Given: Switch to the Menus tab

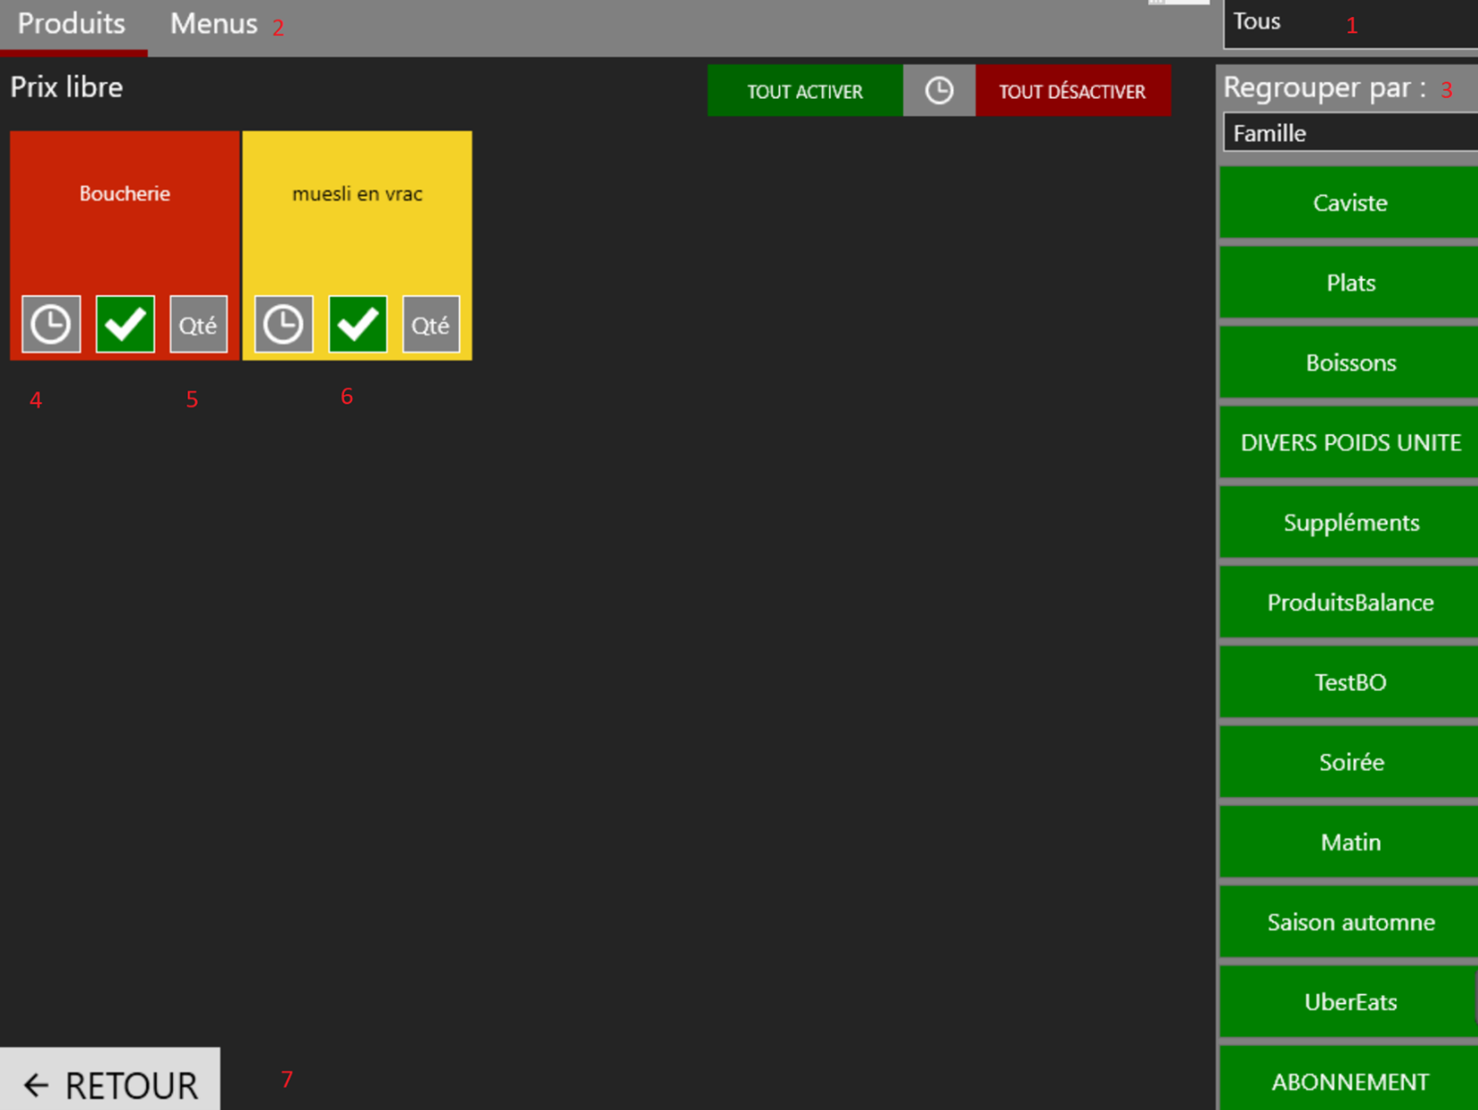Looking at the screenshot, I should click(x=213, y=24).
